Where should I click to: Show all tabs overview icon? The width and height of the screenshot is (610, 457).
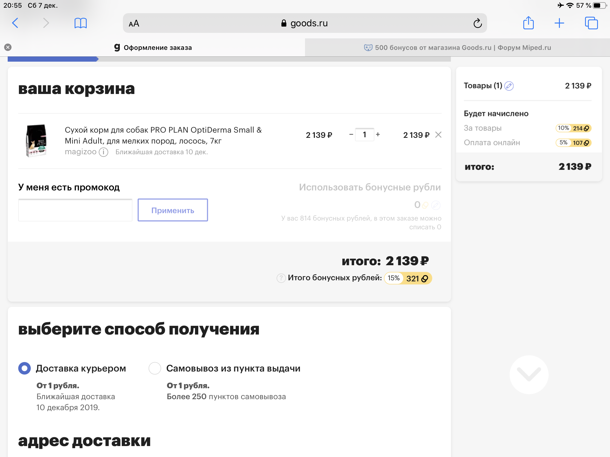point(591,23)
